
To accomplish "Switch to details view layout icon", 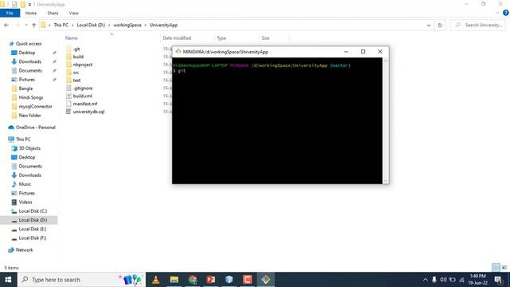I will point(496,268).
